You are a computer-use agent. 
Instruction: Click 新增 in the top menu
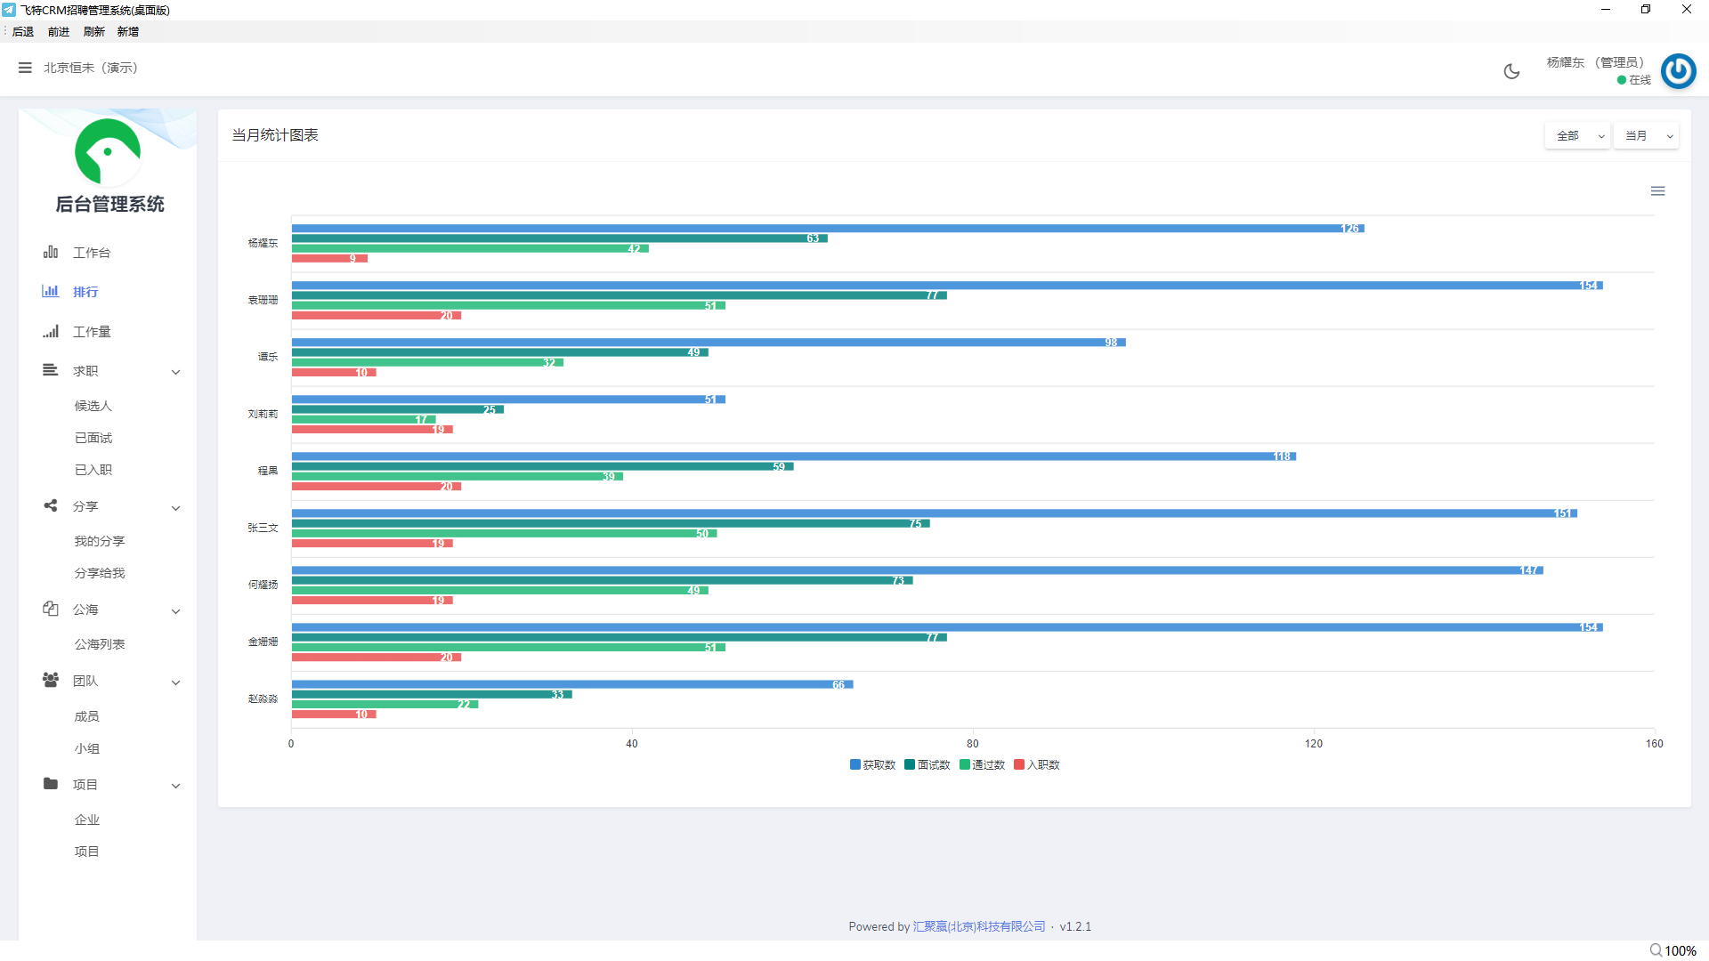(127, 32)
